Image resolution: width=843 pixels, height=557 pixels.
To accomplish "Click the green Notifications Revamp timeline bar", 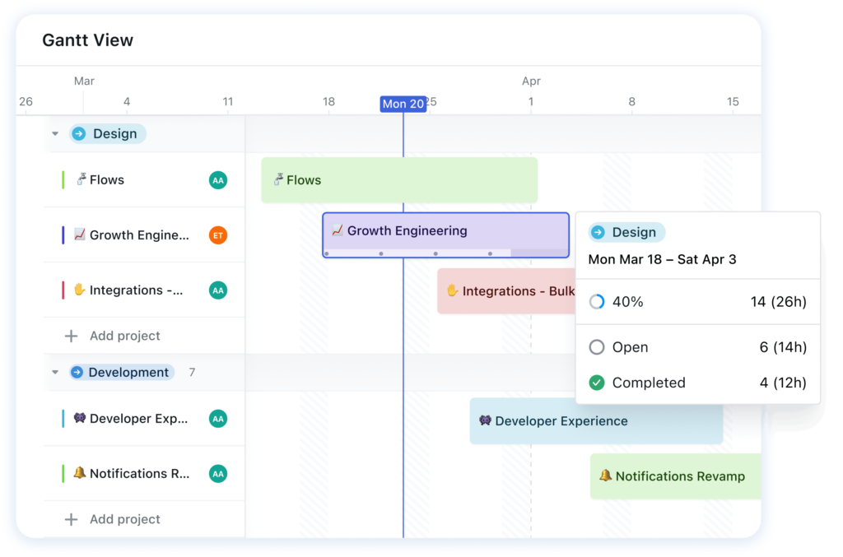I will click(676, 476).
